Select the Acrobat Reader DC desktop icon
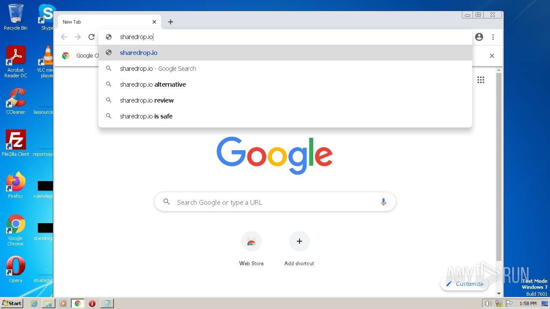 click(x=15, y=62)
